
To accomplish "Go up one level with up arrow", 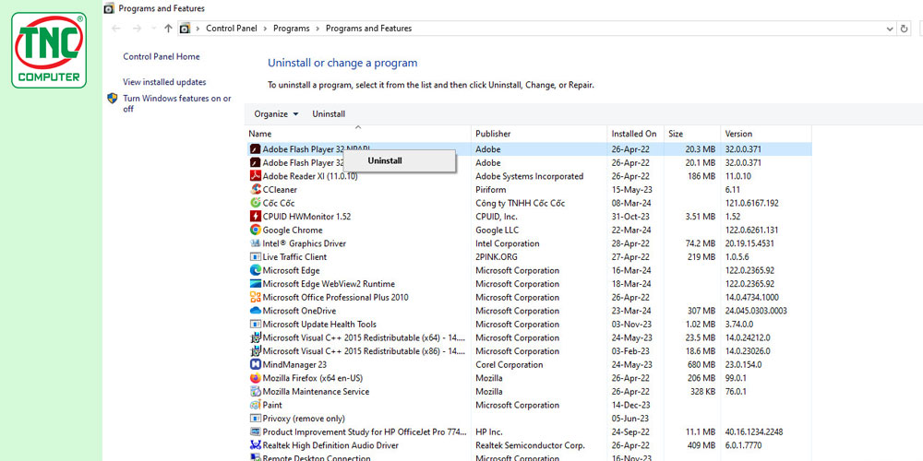I will point(168,29).
